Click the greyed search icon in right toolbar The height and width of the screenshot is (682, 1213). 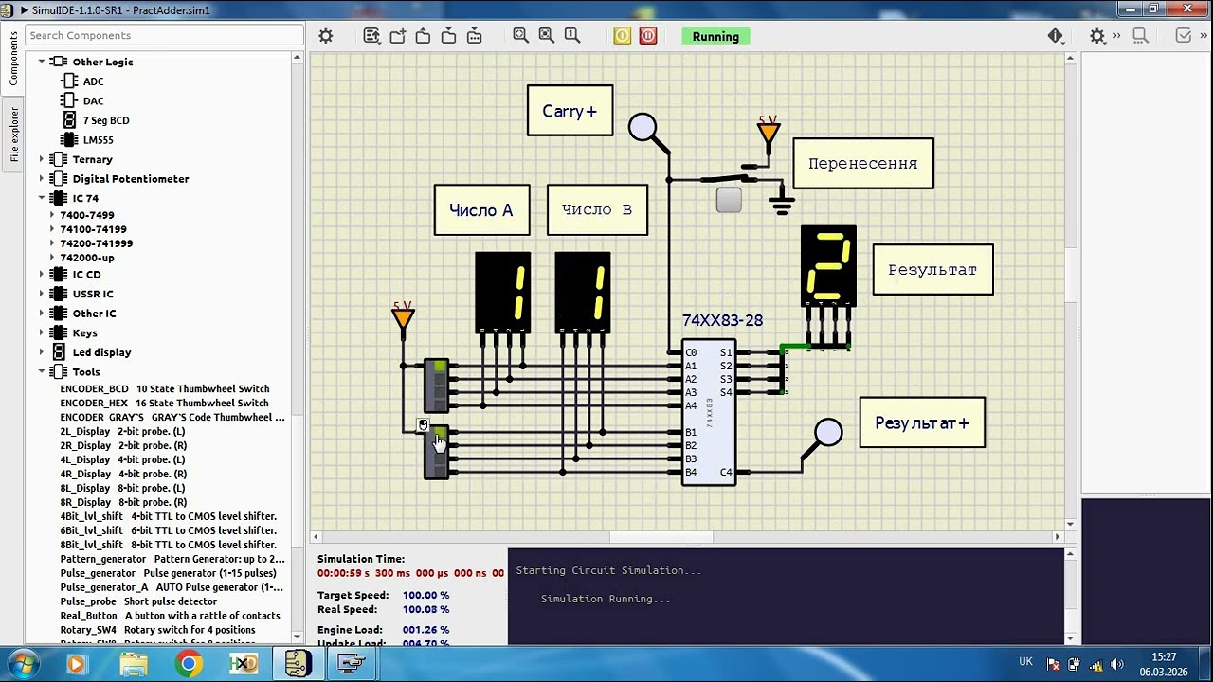pyautogui.click(x=1141, y=36)
